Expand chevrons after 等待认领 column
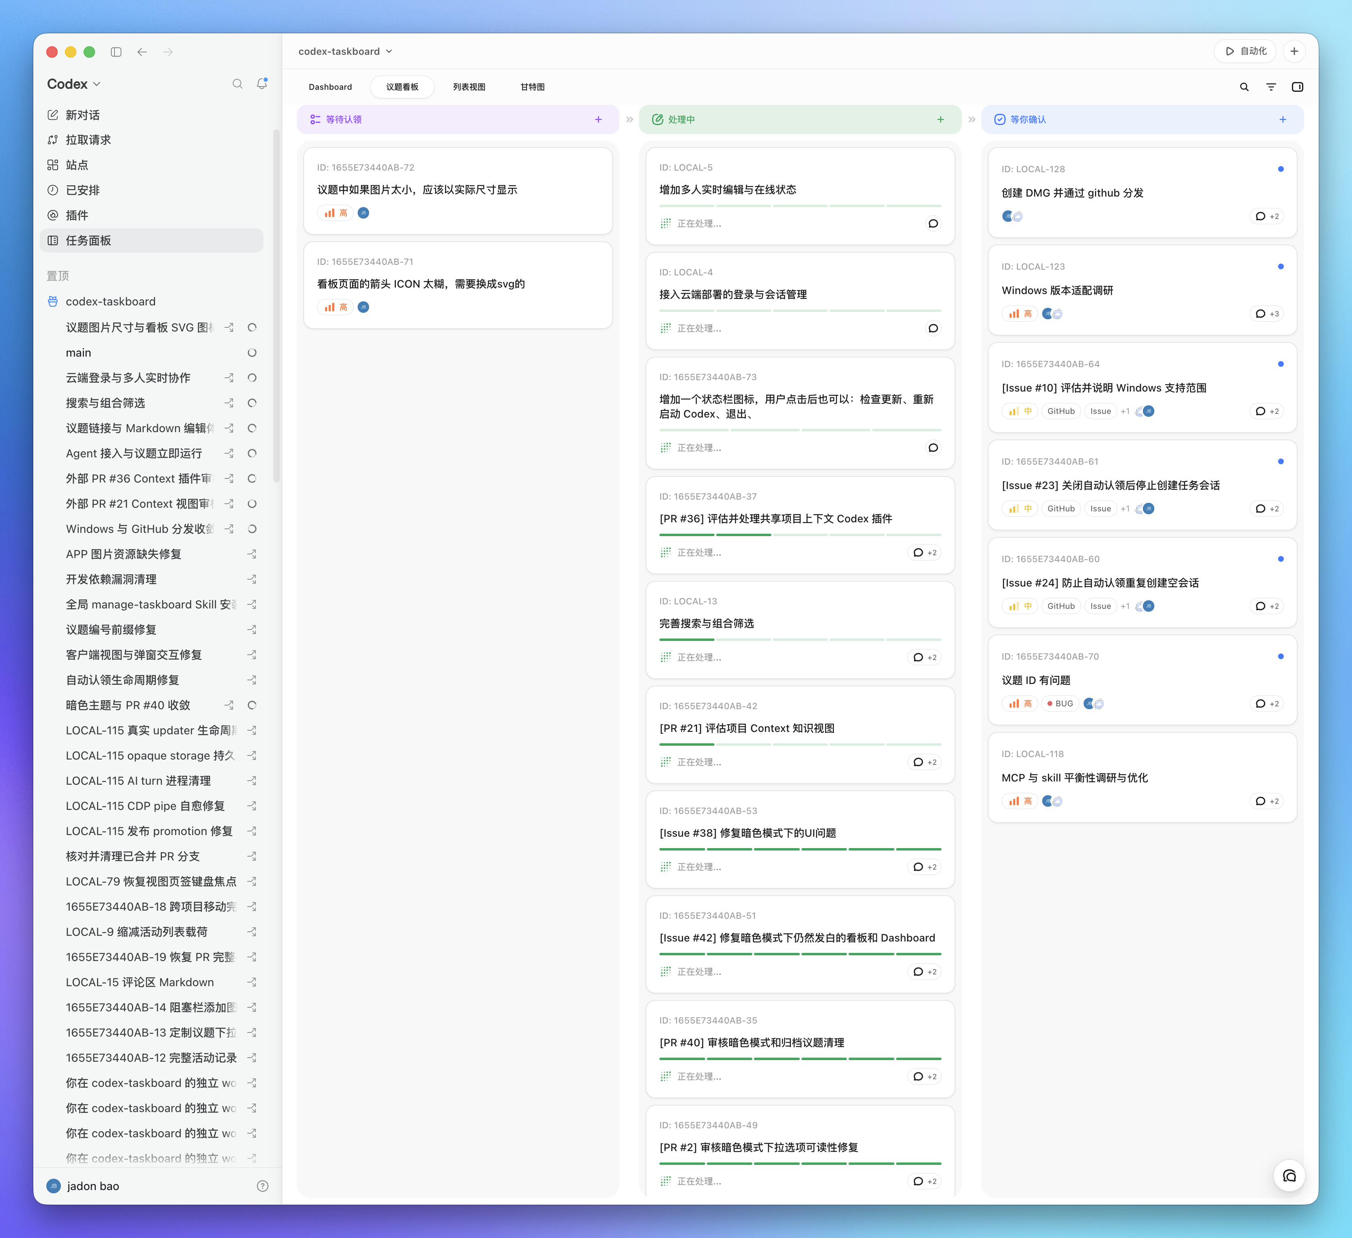1352x1238 pixels. (630, 119)
